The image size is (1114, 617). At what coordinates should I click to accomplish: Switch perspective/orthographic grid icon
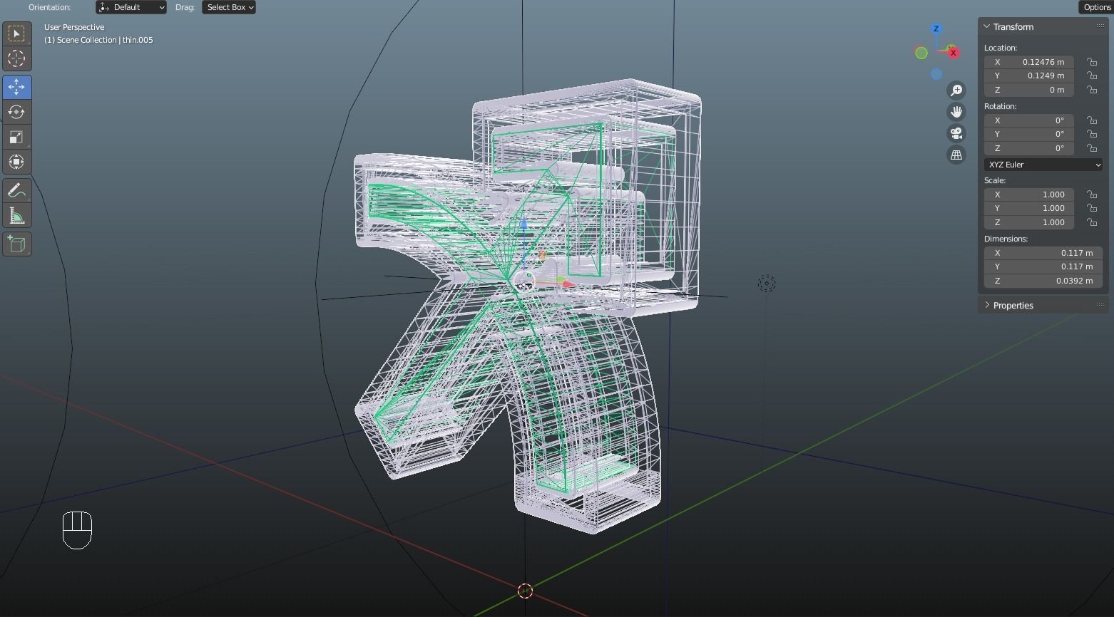pos(956,155)
